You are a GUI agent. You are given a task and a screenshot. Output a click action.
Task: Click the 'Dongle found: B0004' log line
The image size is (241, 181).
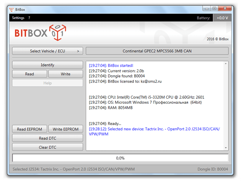click(117, 76)
